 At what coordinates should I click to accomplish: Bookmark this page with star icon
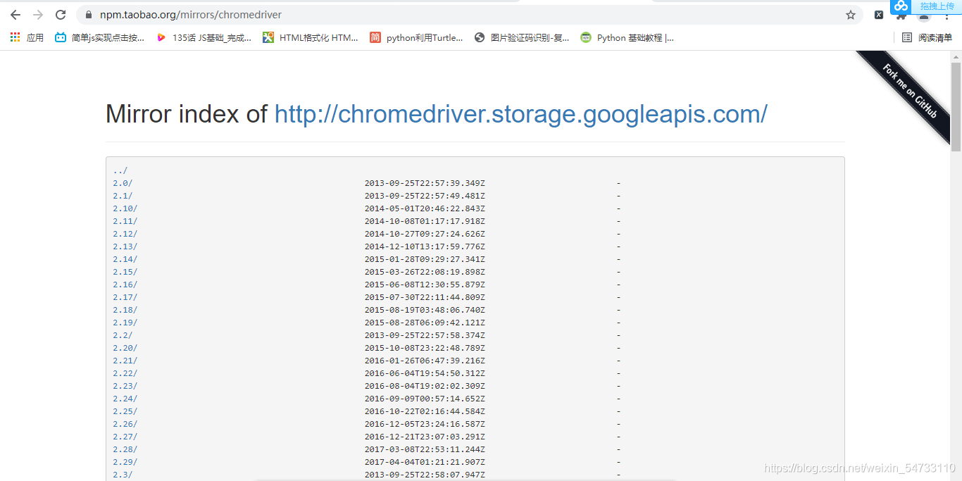(x=851, y=15)
